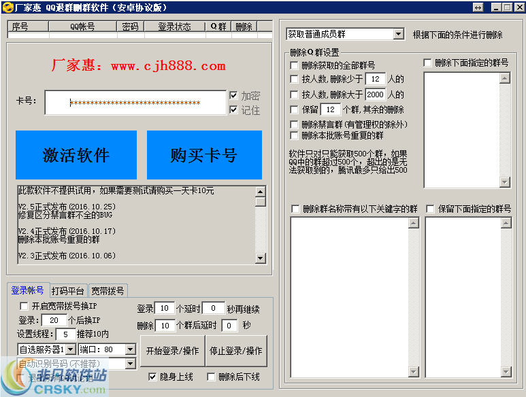This screenshot has width=526, height=397.
Task: Click down arrow of 保留群号 list scrollbar
Action: pyautogui.click(x=506, y=371)
